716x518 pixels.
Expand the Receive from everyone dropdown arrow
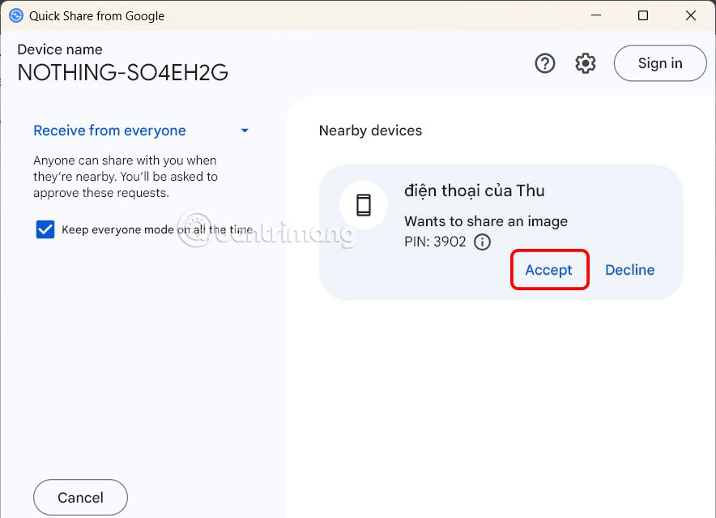pos(245,131)
